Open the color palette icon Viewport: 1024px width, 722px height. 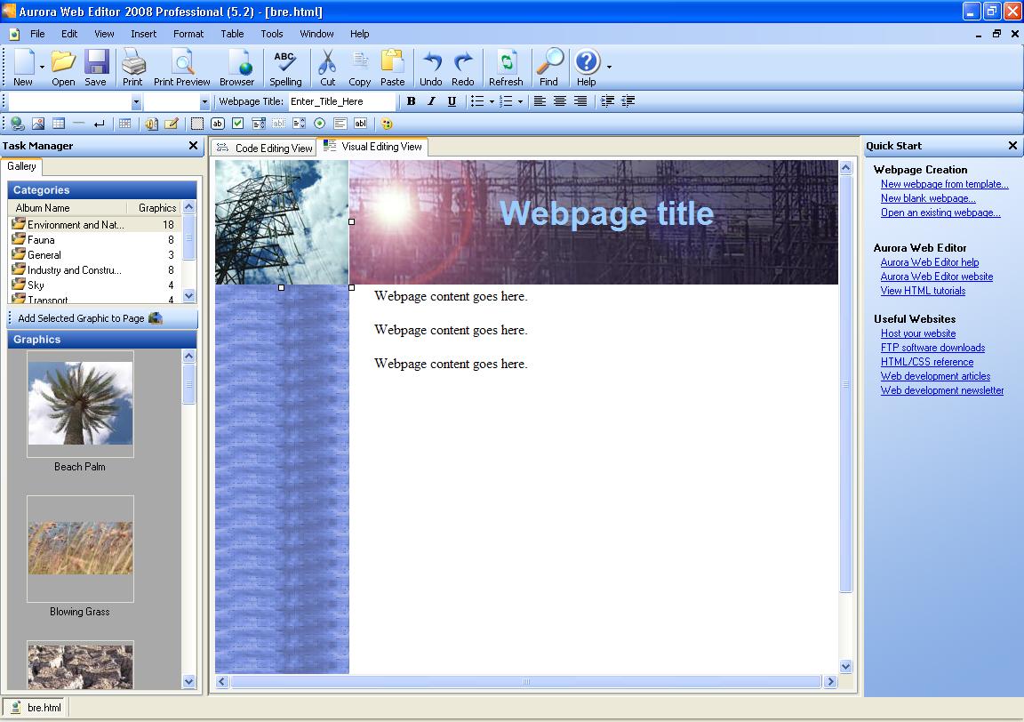[387, 124]
